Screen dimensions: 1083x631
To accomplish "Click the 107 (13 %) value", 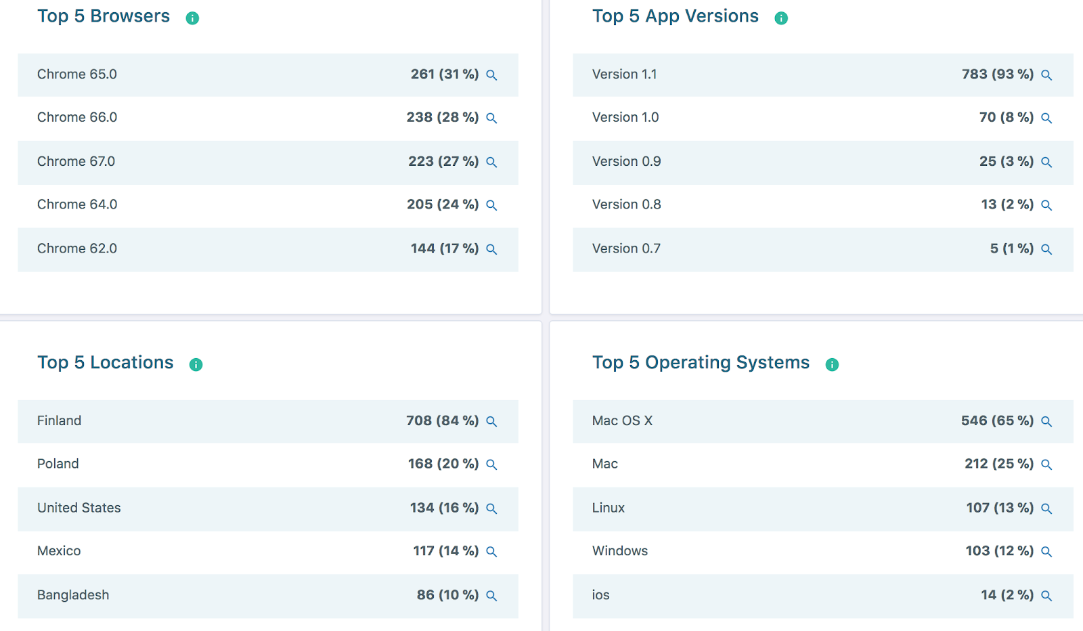I will (1000, 508).
